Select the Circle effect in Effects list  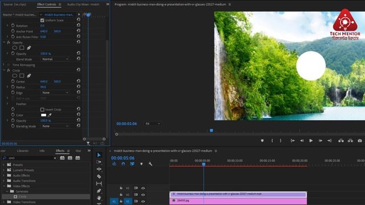22,196
